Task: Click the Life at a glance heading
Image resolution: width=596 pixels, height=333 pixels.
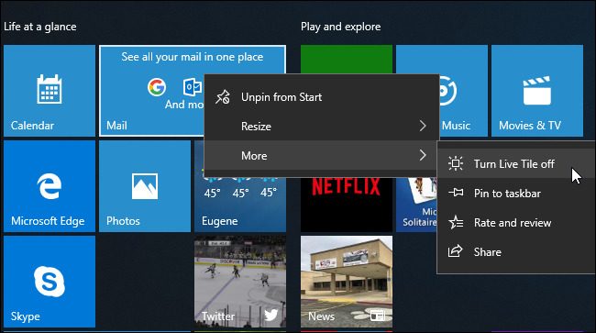Action: point(40,27)
